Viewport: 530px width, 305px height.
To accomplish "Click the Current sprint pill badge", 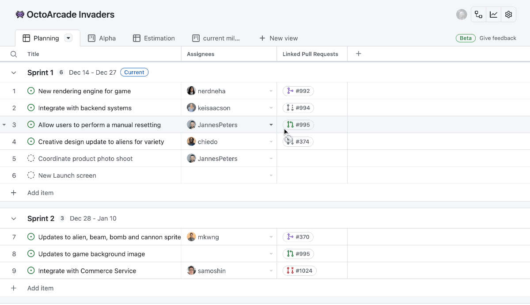I will [134, 72].
